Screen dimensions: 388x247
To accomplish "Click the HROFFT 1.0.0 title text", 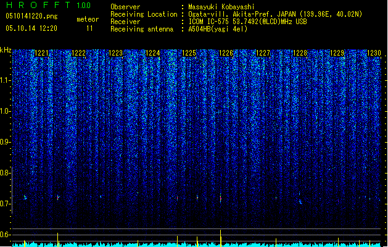I will [x=48, y=5].
